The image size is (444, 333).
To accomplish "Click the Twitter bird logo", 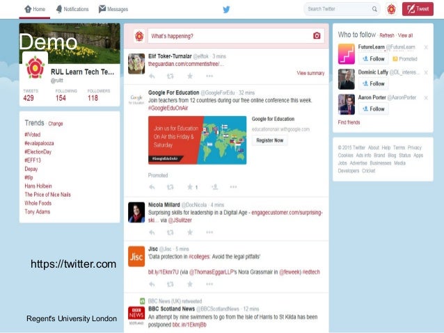I will (226, 10).
